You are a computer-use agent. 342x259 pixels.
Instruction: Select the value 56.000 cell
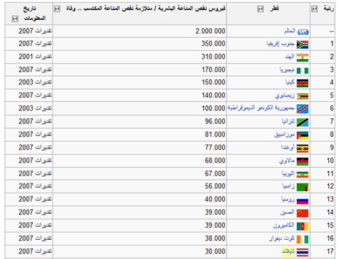click(x=215, y=186)
